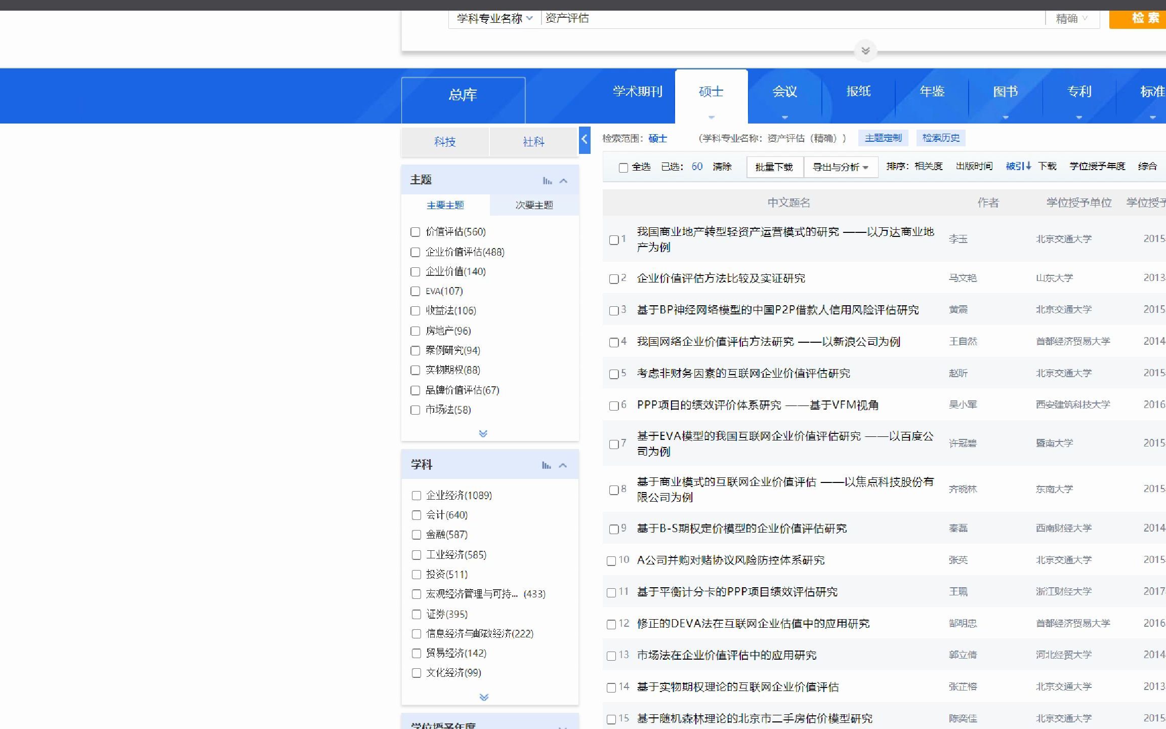The image size is (1166, 729).
Task: Tick the 全选 checkbox
Action: (623, 168)
